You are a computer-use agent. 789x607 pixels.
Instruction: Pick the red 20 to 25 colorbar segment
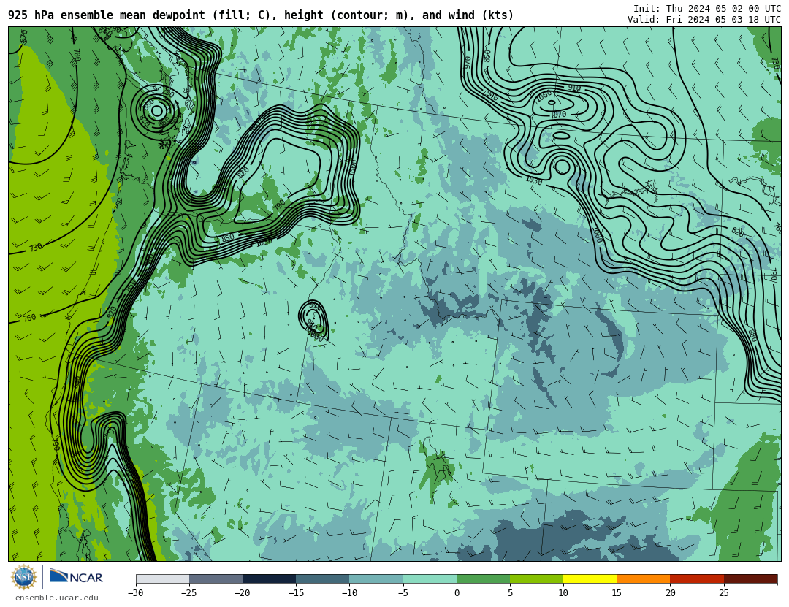697,579
